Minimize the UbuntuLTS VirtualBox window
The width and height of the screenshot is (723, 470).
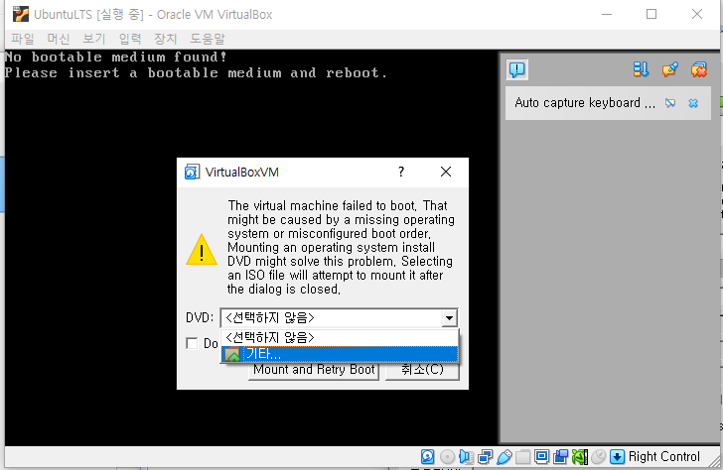607,14
